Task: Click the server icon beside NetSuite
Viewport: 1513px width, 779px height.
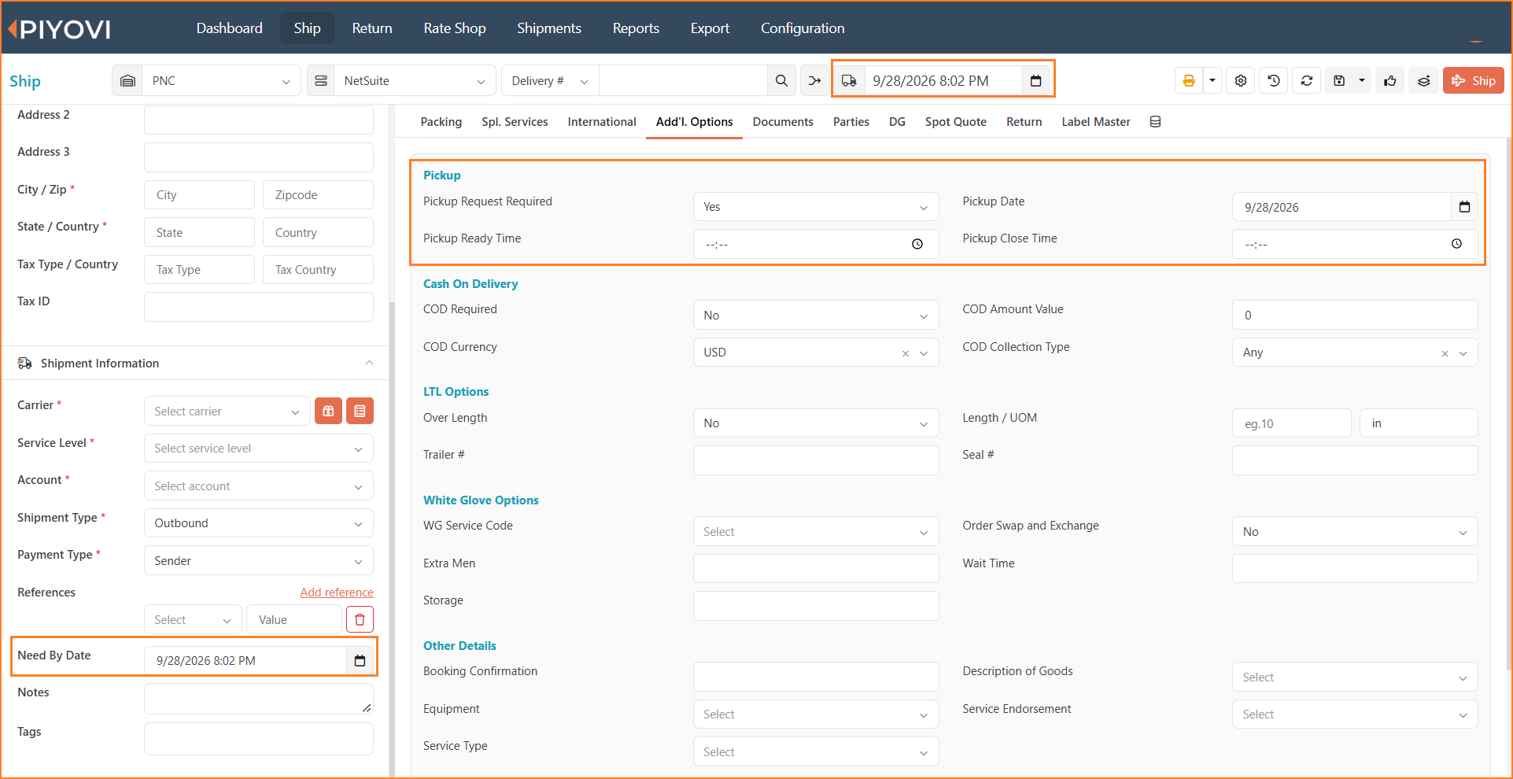Action: pyautogui.click(x=321, y=80)
